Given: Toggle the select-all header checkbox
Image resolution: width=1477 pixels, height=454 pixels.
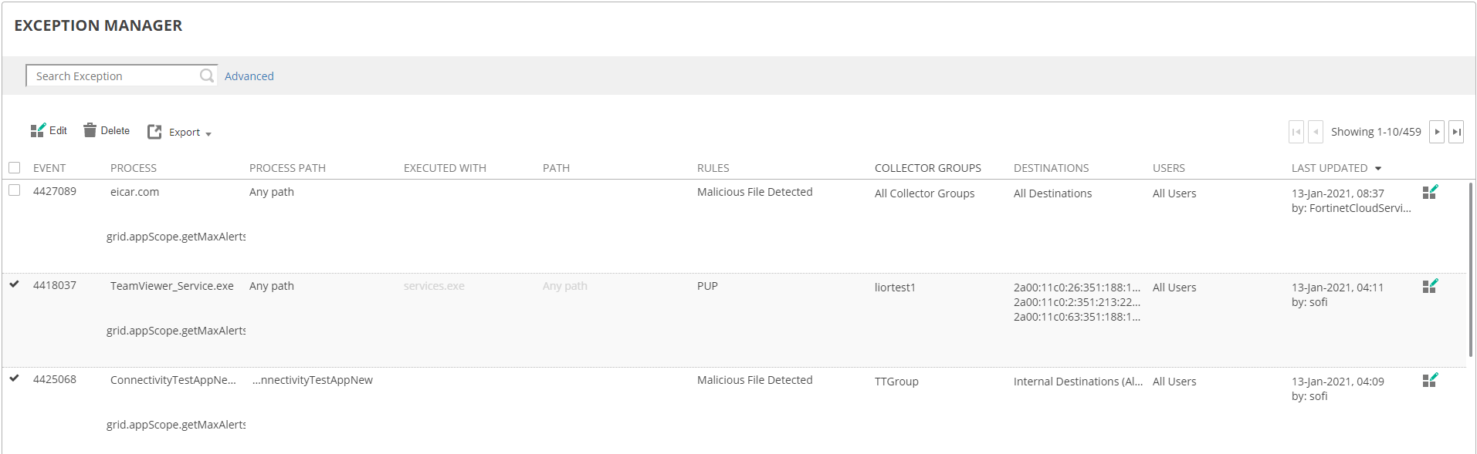Looking at the screenshot, I should (15, 167).
